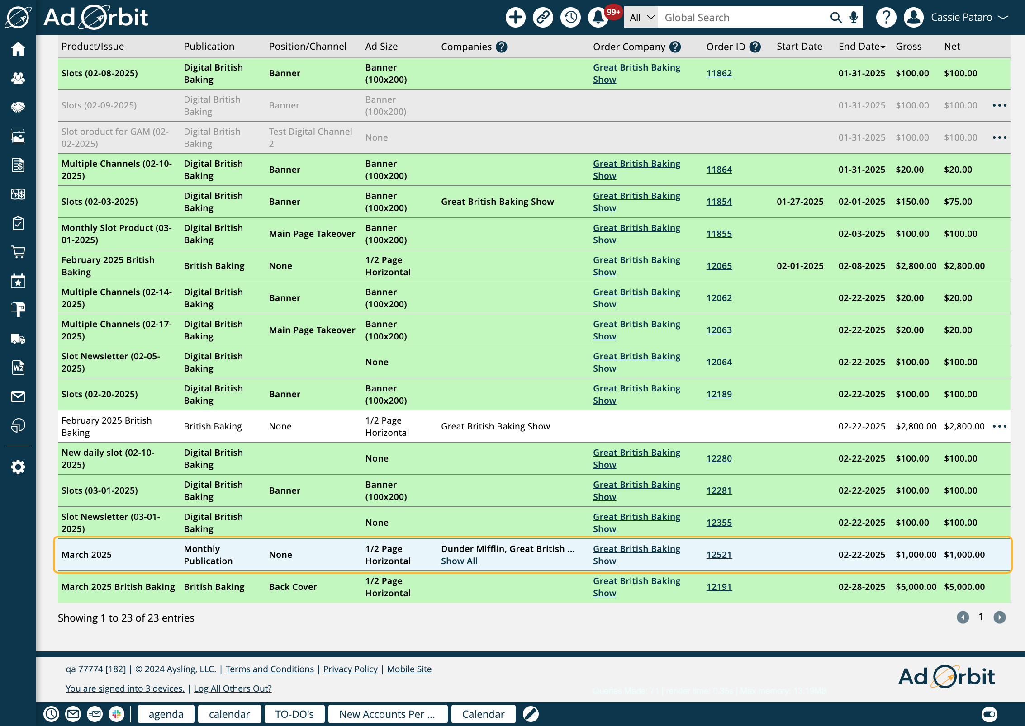Image resolution: width=1025 pixels, height=726 pixels.
Task: Click into the Global Search field
Action: [x=742, y=18]
